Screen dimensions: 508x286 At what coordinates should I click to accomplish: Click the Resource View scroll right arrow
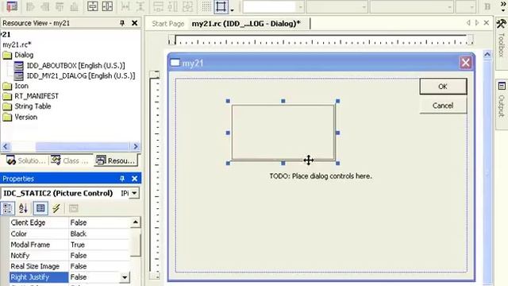[x=136, y=146]
